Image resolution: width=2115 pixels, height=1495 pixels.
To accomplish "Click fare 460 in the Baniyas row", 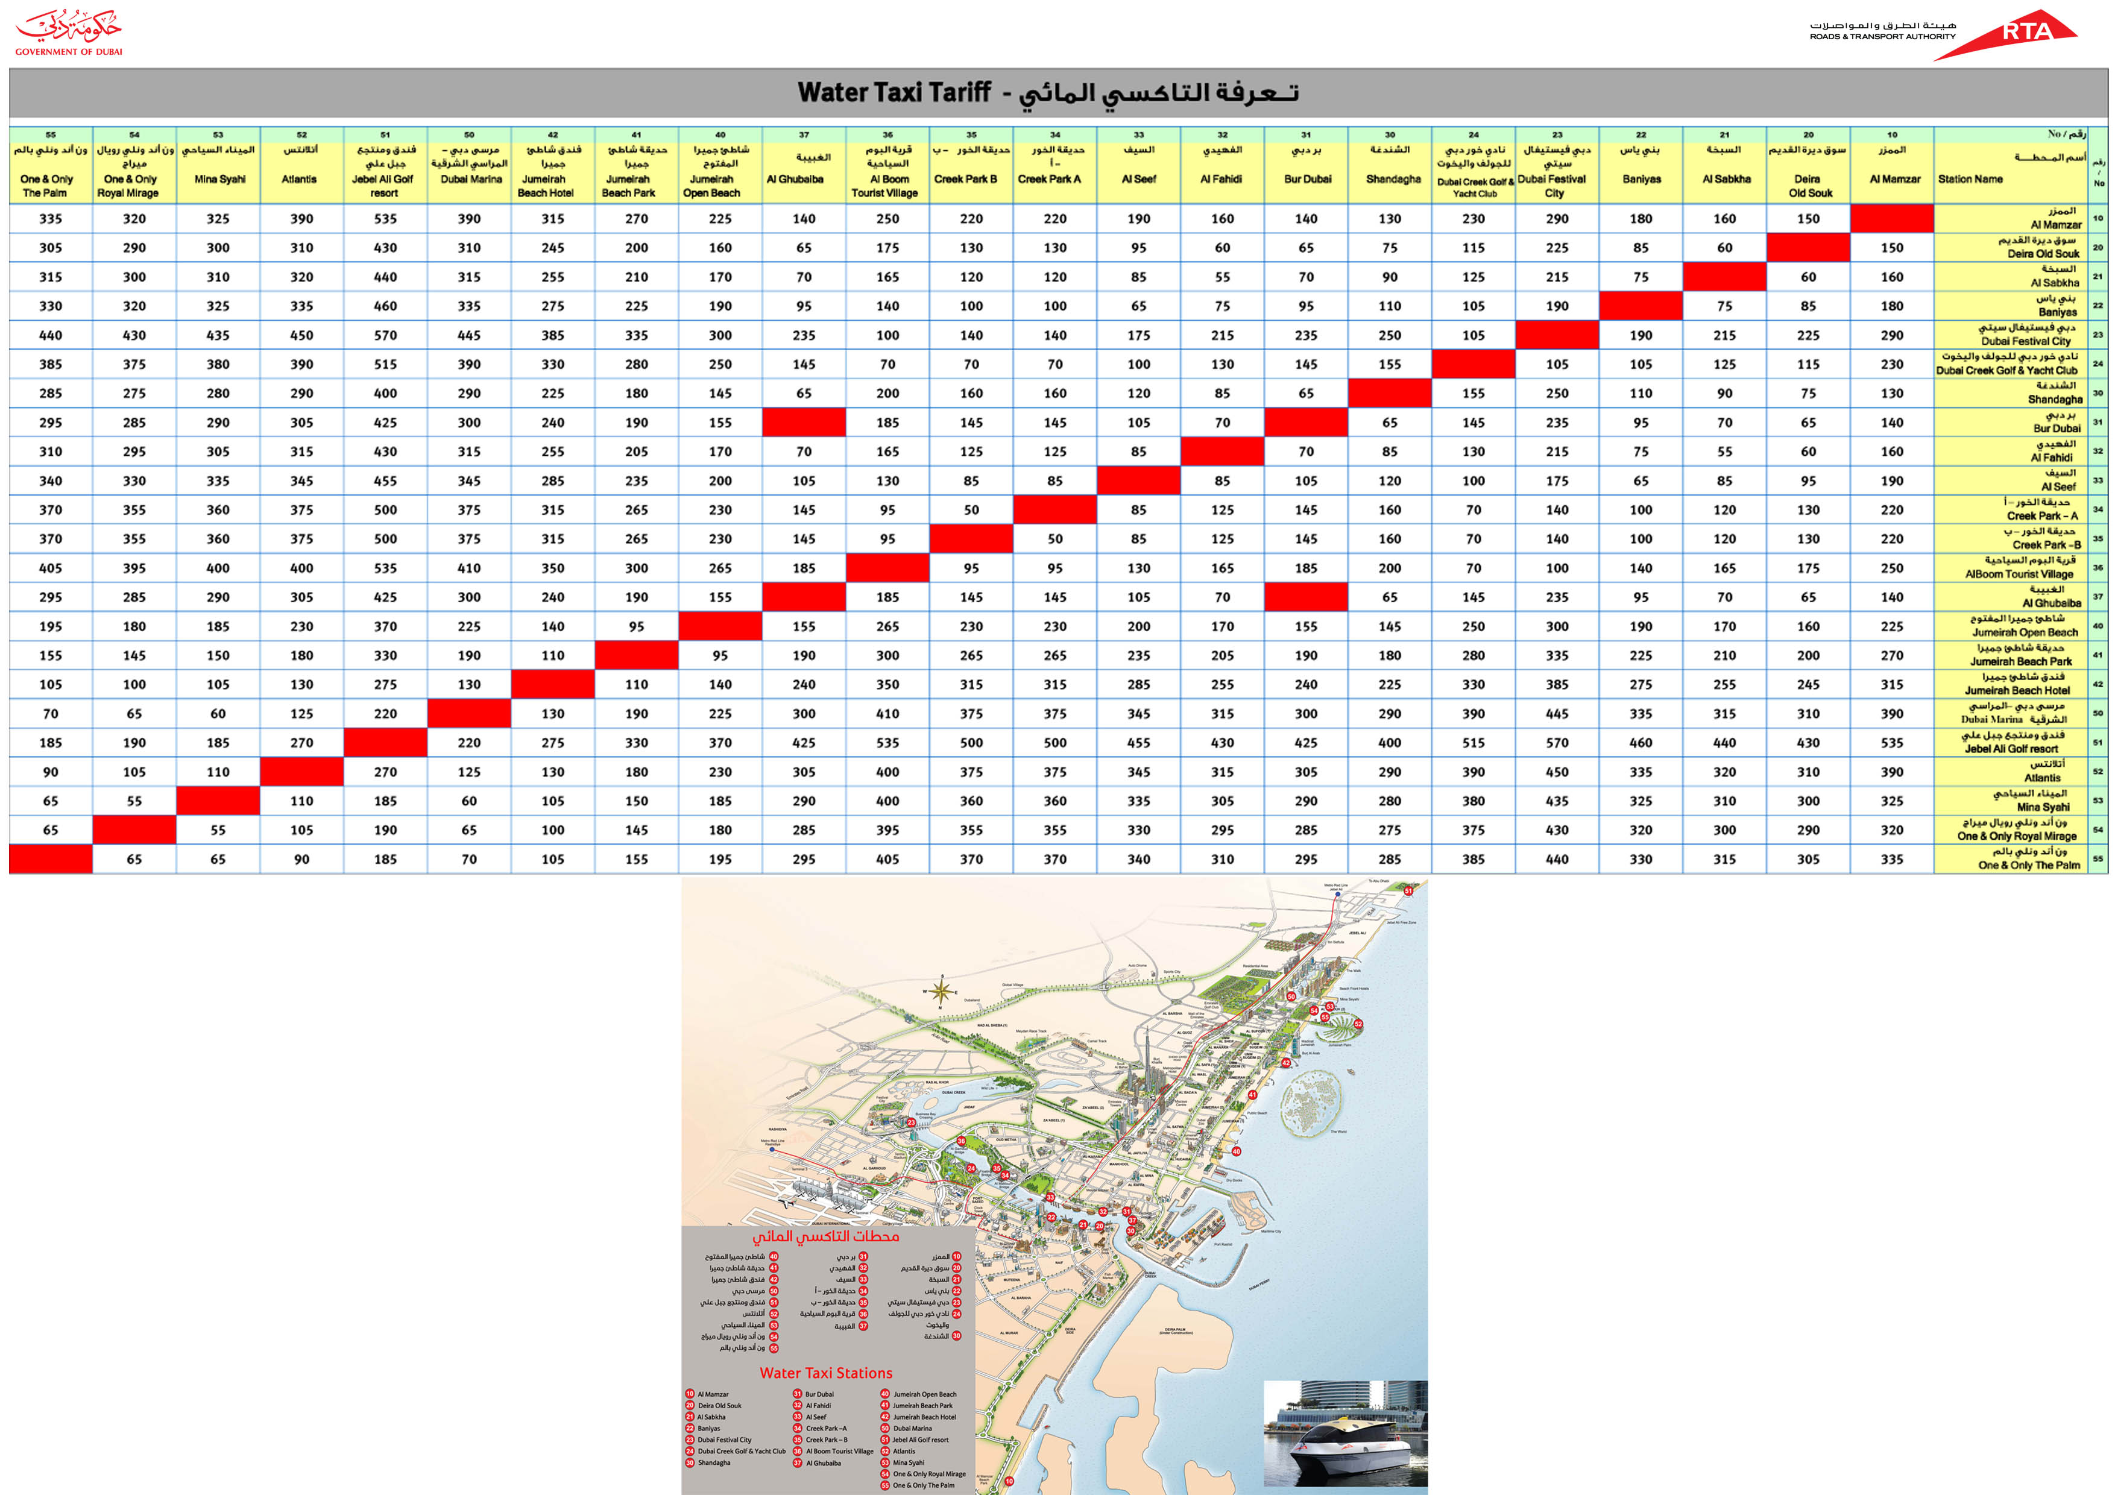I will tap(385, 306).
